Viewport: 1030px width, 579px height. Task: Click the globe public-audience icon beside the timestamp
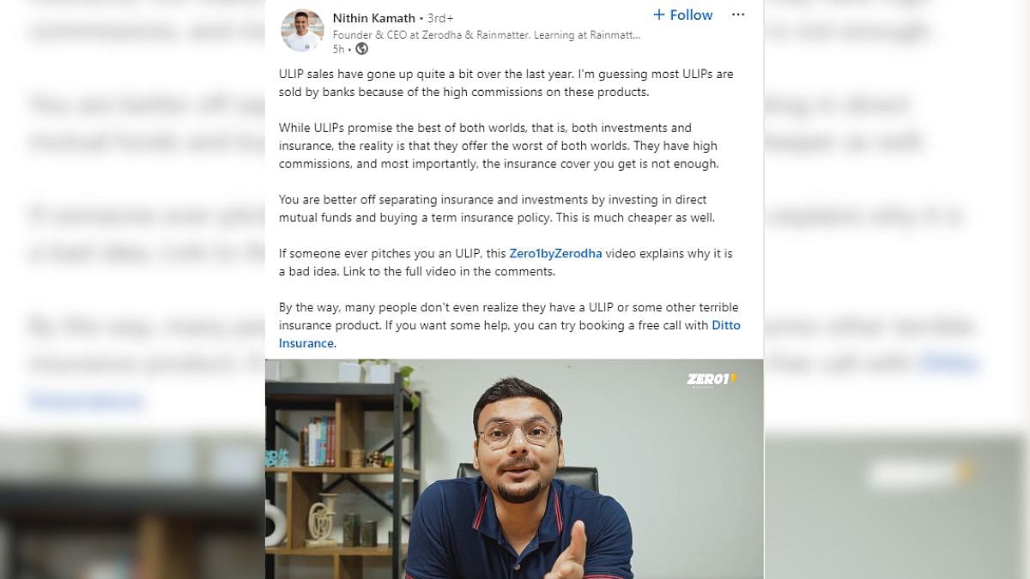pyautogui.click(x=360, y=50)
